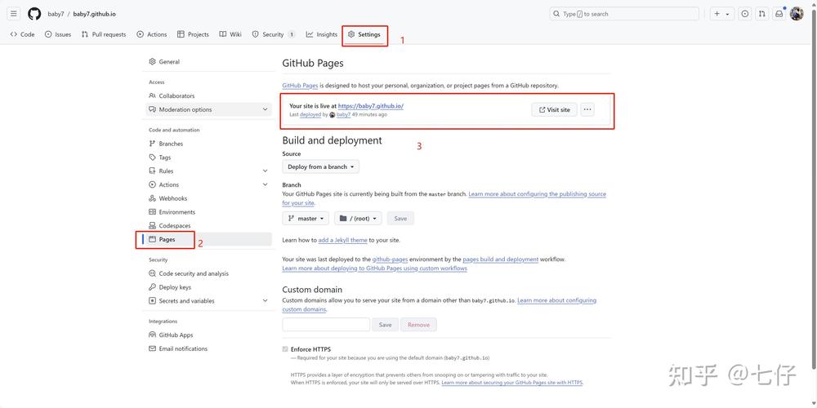
Task: Open the three-dot site options menu
Action: pos(587,110)
